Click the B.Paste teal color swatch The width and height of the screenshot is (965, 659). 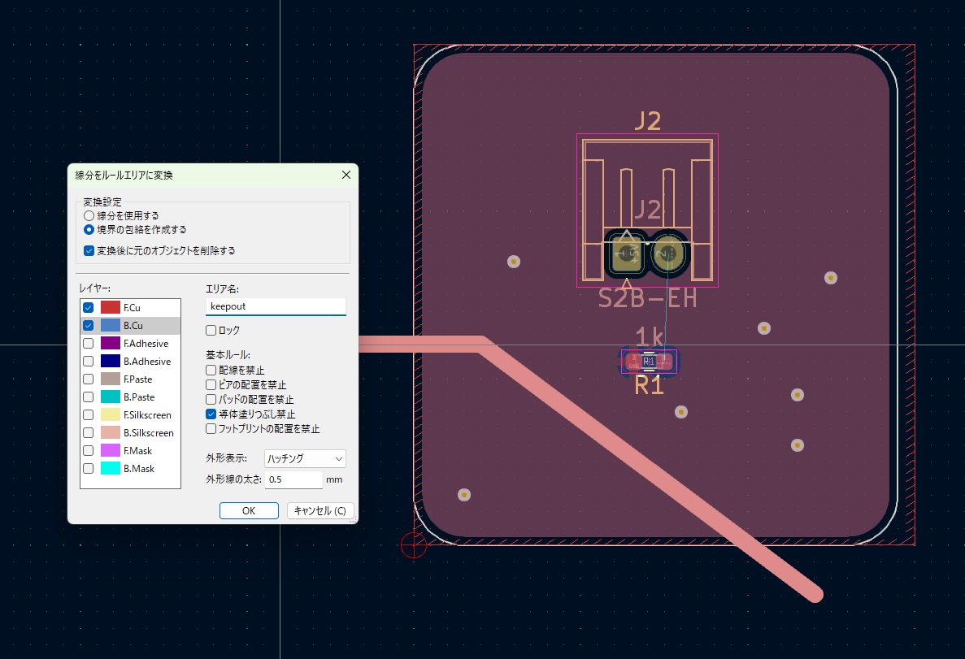pos(111,397)
